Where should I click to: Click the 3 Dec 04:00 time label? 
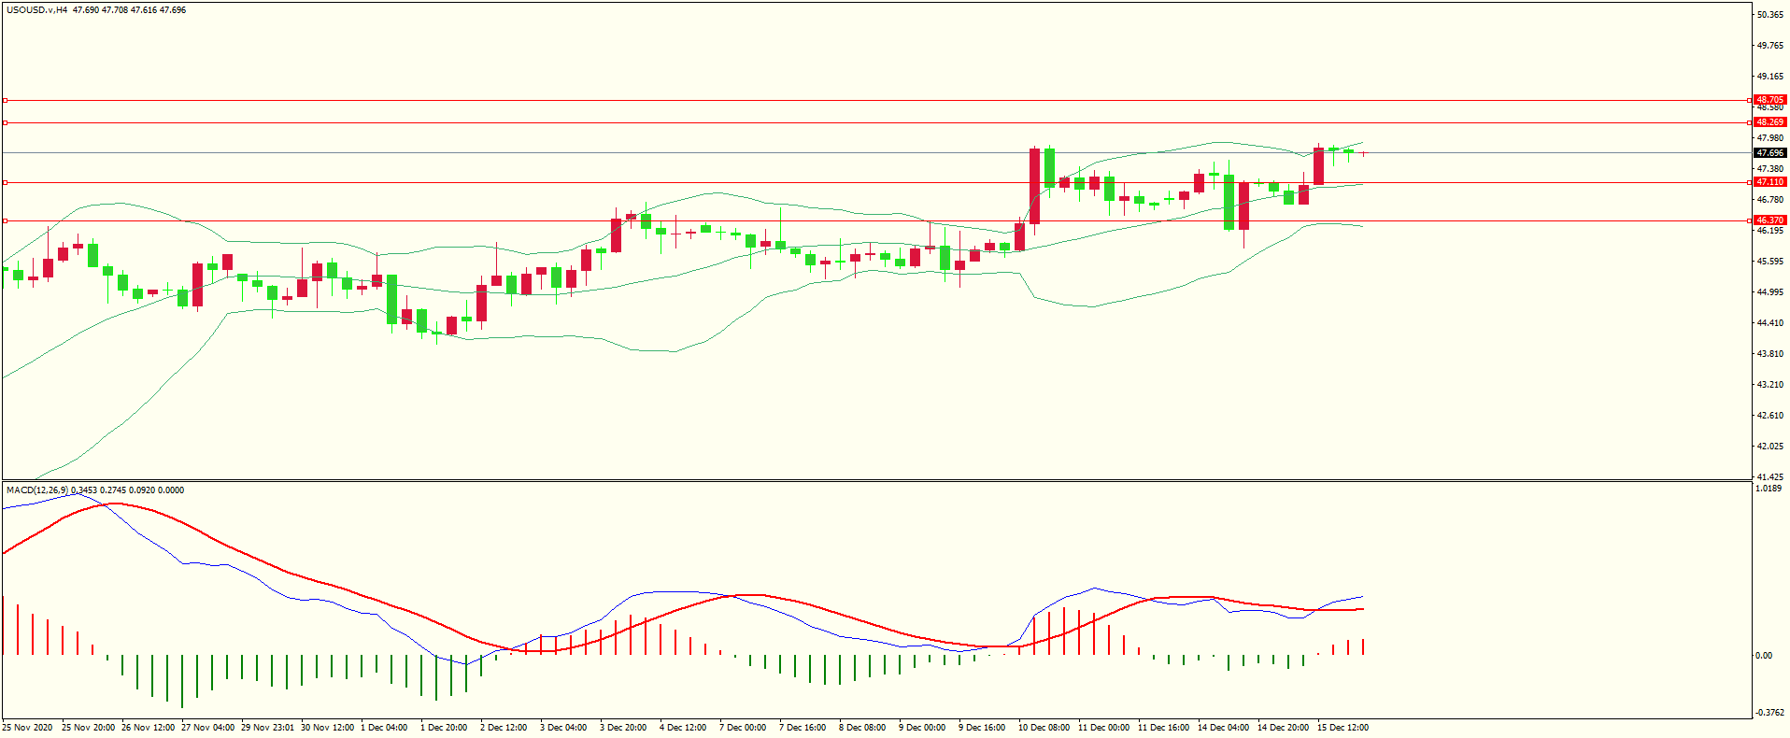click(563, 728)
